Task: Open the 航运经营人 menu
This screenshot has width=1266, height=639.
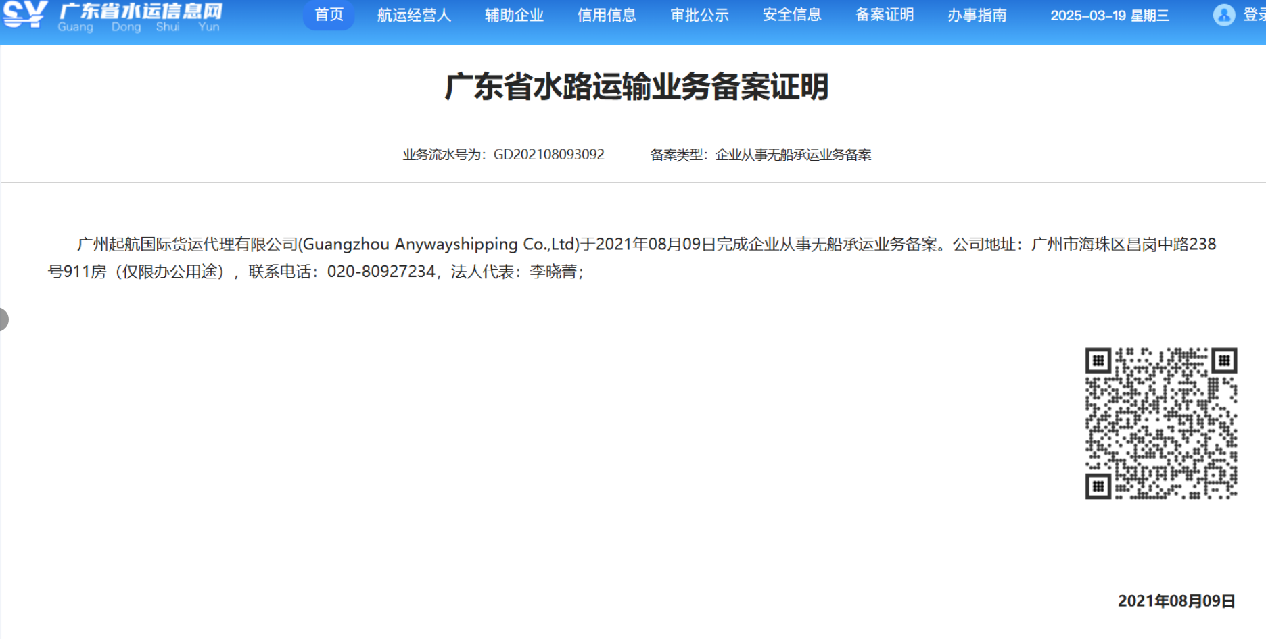Action: (414, 15)
